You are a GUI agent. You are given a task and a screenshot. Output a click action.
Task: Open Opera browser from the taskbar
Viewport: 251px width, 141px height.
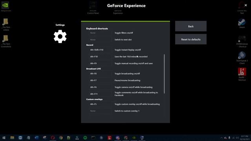53,137
